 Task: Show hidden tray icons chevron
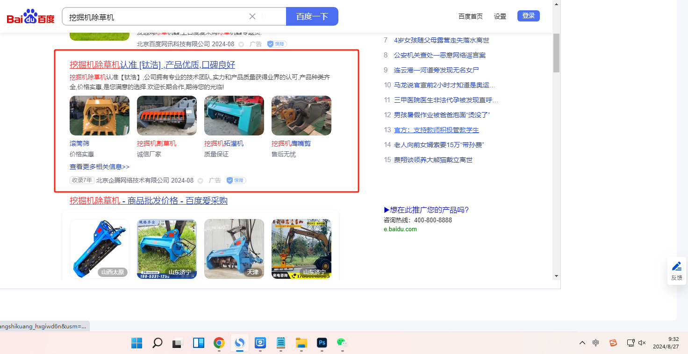pyautogui.click(x=582, y=343)
